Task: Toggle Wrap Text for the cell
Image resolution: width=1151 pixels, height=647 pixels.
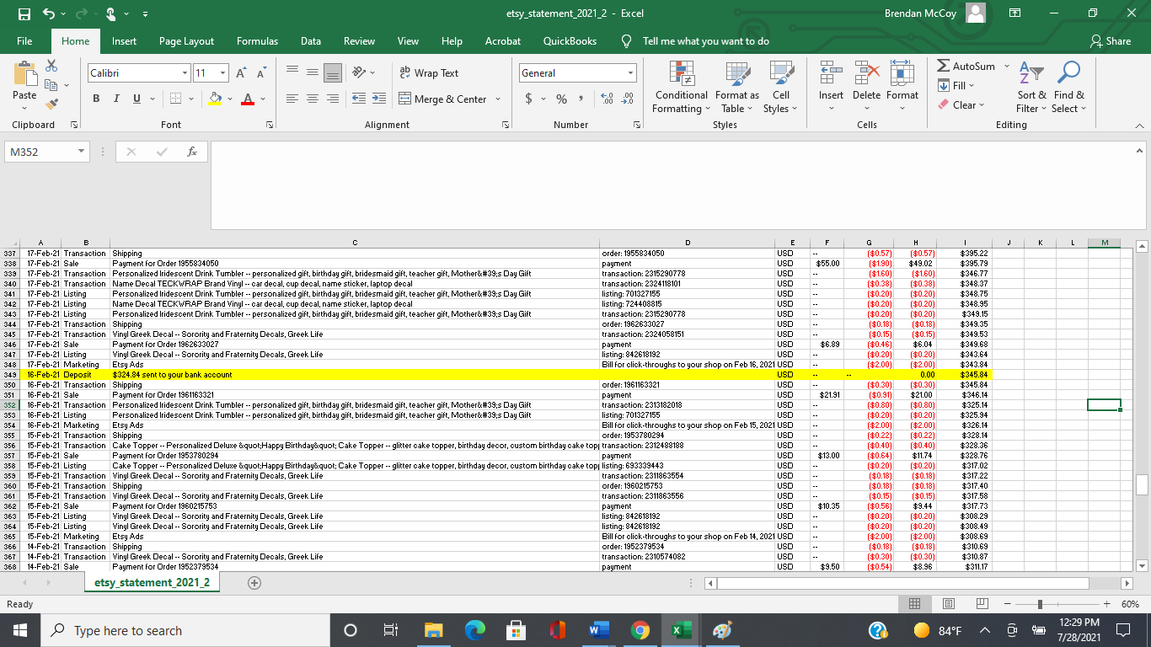Action: point(429,73)
